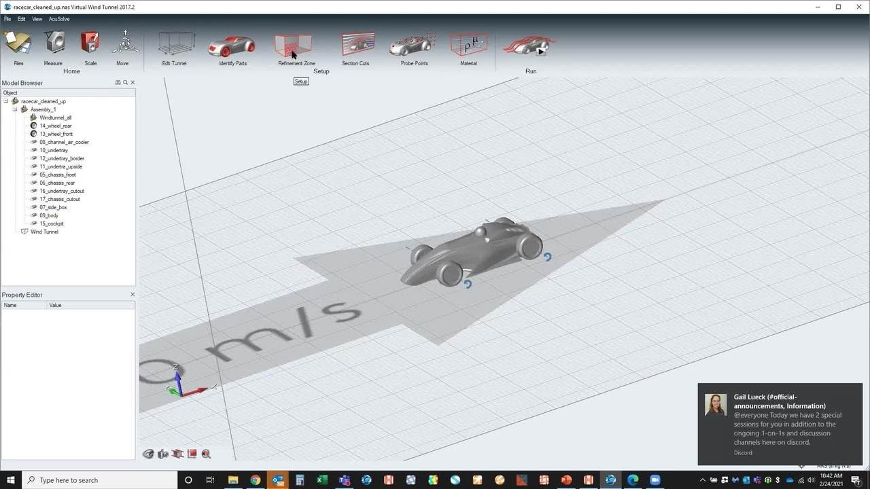The image size is (870, 489).
Task: Click the zoom magnifier view control icon
Action: pos(206,454)
